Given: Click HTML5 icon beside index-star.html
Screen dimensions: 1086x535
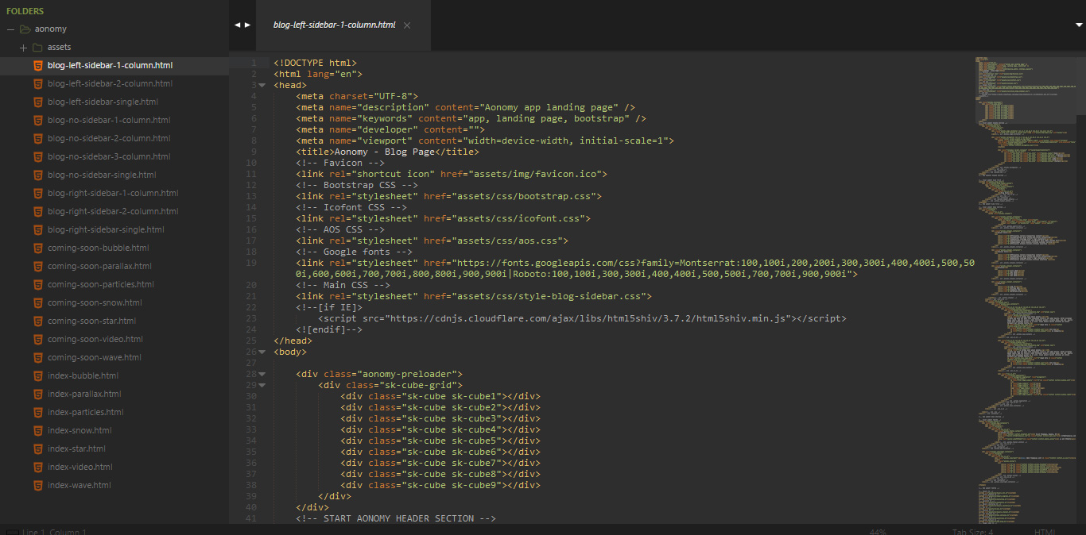Looking at the screenshot, I should [37, 448].
